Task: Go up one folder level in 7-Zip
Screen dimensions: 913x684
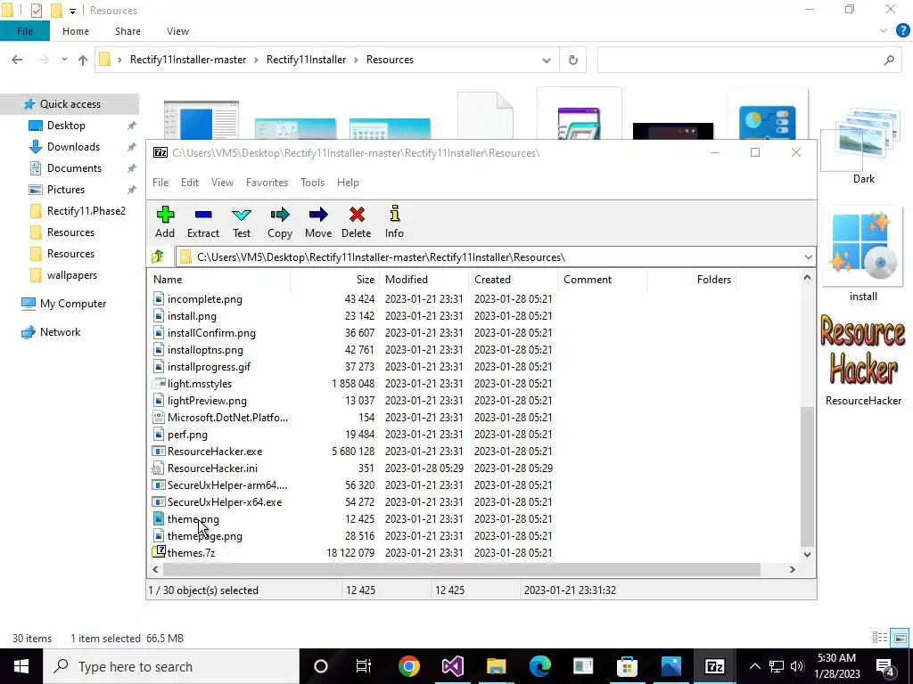Action: coord(158,256)
